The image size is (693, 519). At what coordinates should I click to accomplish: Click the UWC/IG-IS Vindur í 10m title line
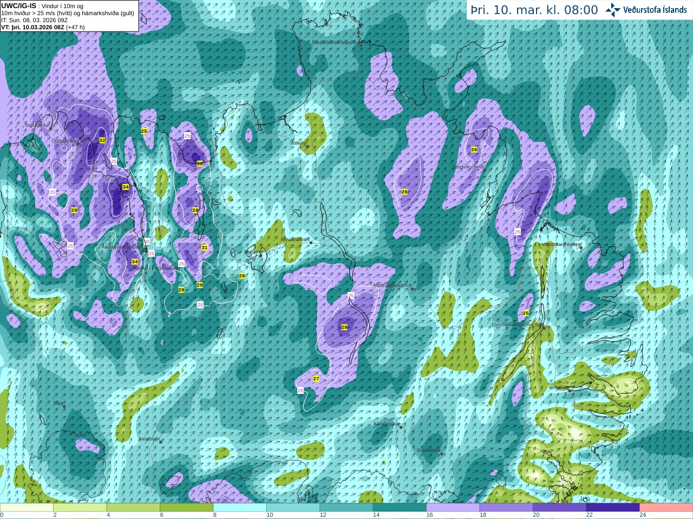pyautogui.click(x=42, y=6)
